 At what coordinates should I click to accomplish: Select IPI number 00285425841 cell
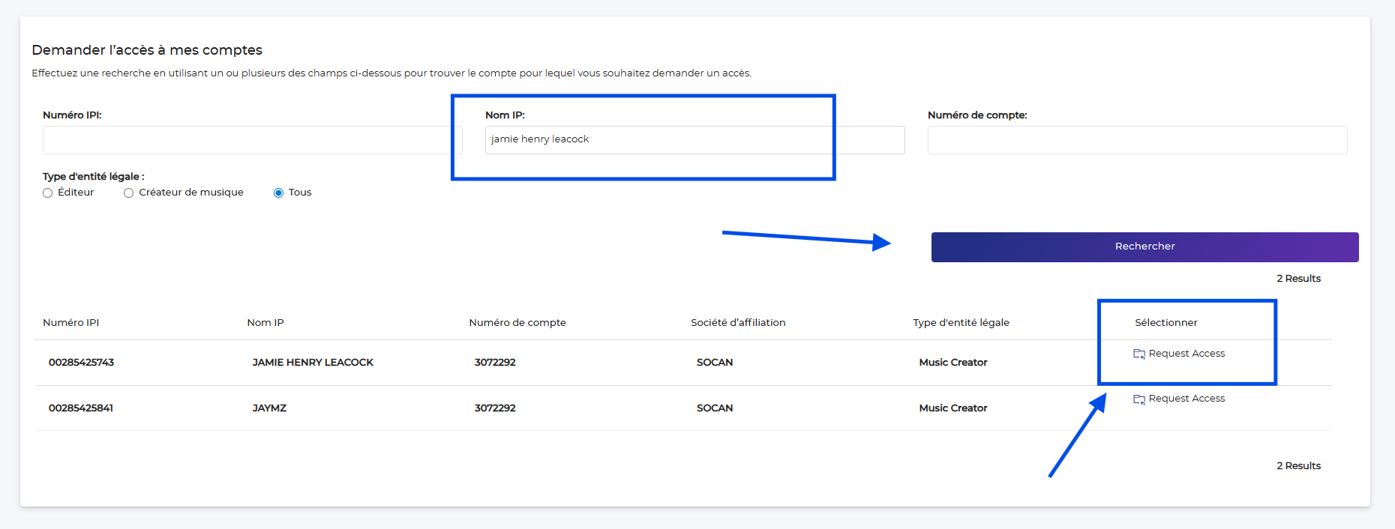coord(81,408)
